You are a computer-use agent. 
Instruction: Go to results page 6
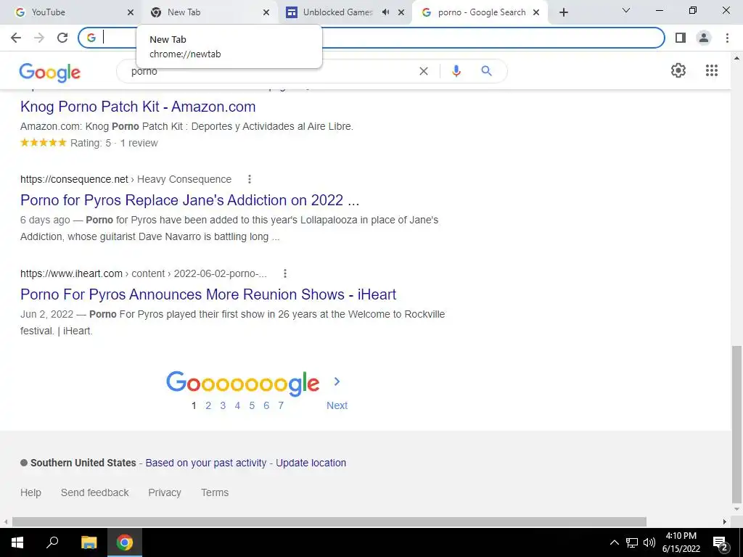[266, 405]
